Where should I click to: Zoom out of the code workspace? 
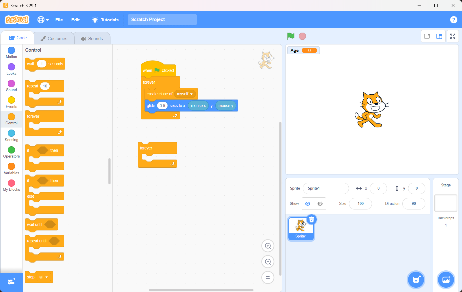point(268,262)
